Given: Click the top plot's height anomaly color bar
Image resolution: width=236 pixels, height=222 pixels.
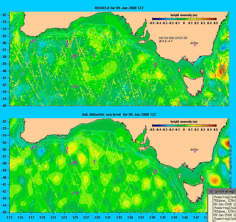Looking at the screenshot, I should (x=184, y=19).
